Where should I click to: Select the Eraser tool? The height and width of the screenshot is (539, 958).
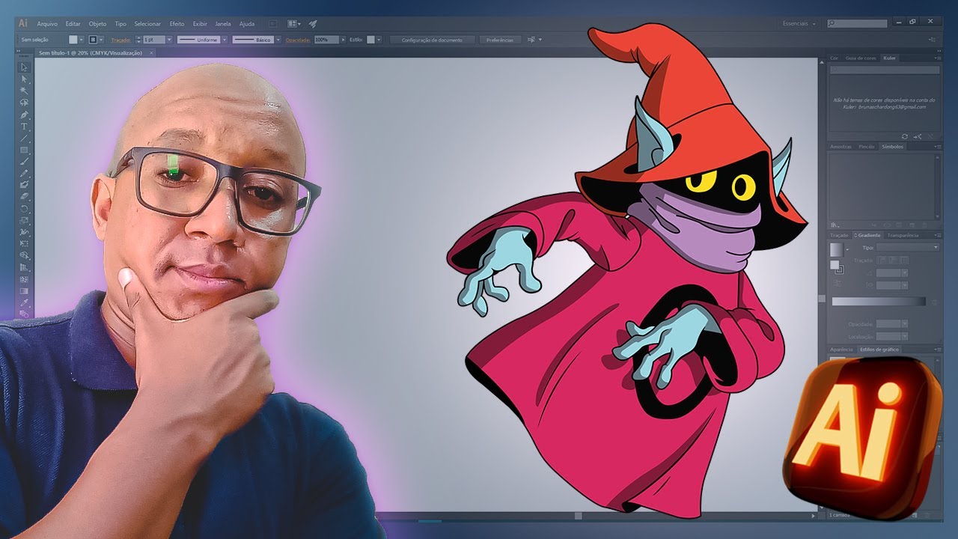[x=24, y=197]
